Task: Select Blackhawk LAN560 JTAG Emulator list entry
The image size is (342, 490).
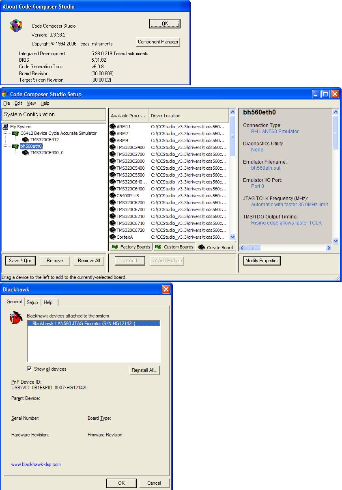Action: (94, 324)
